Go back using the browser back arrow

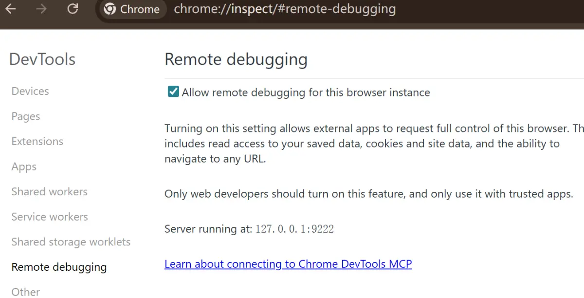point(10,9)
